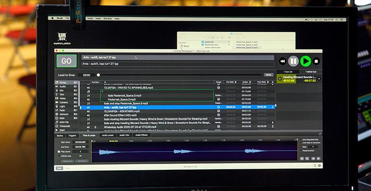
Task: Enable Use integrated fade
Action: click(301, 139)
